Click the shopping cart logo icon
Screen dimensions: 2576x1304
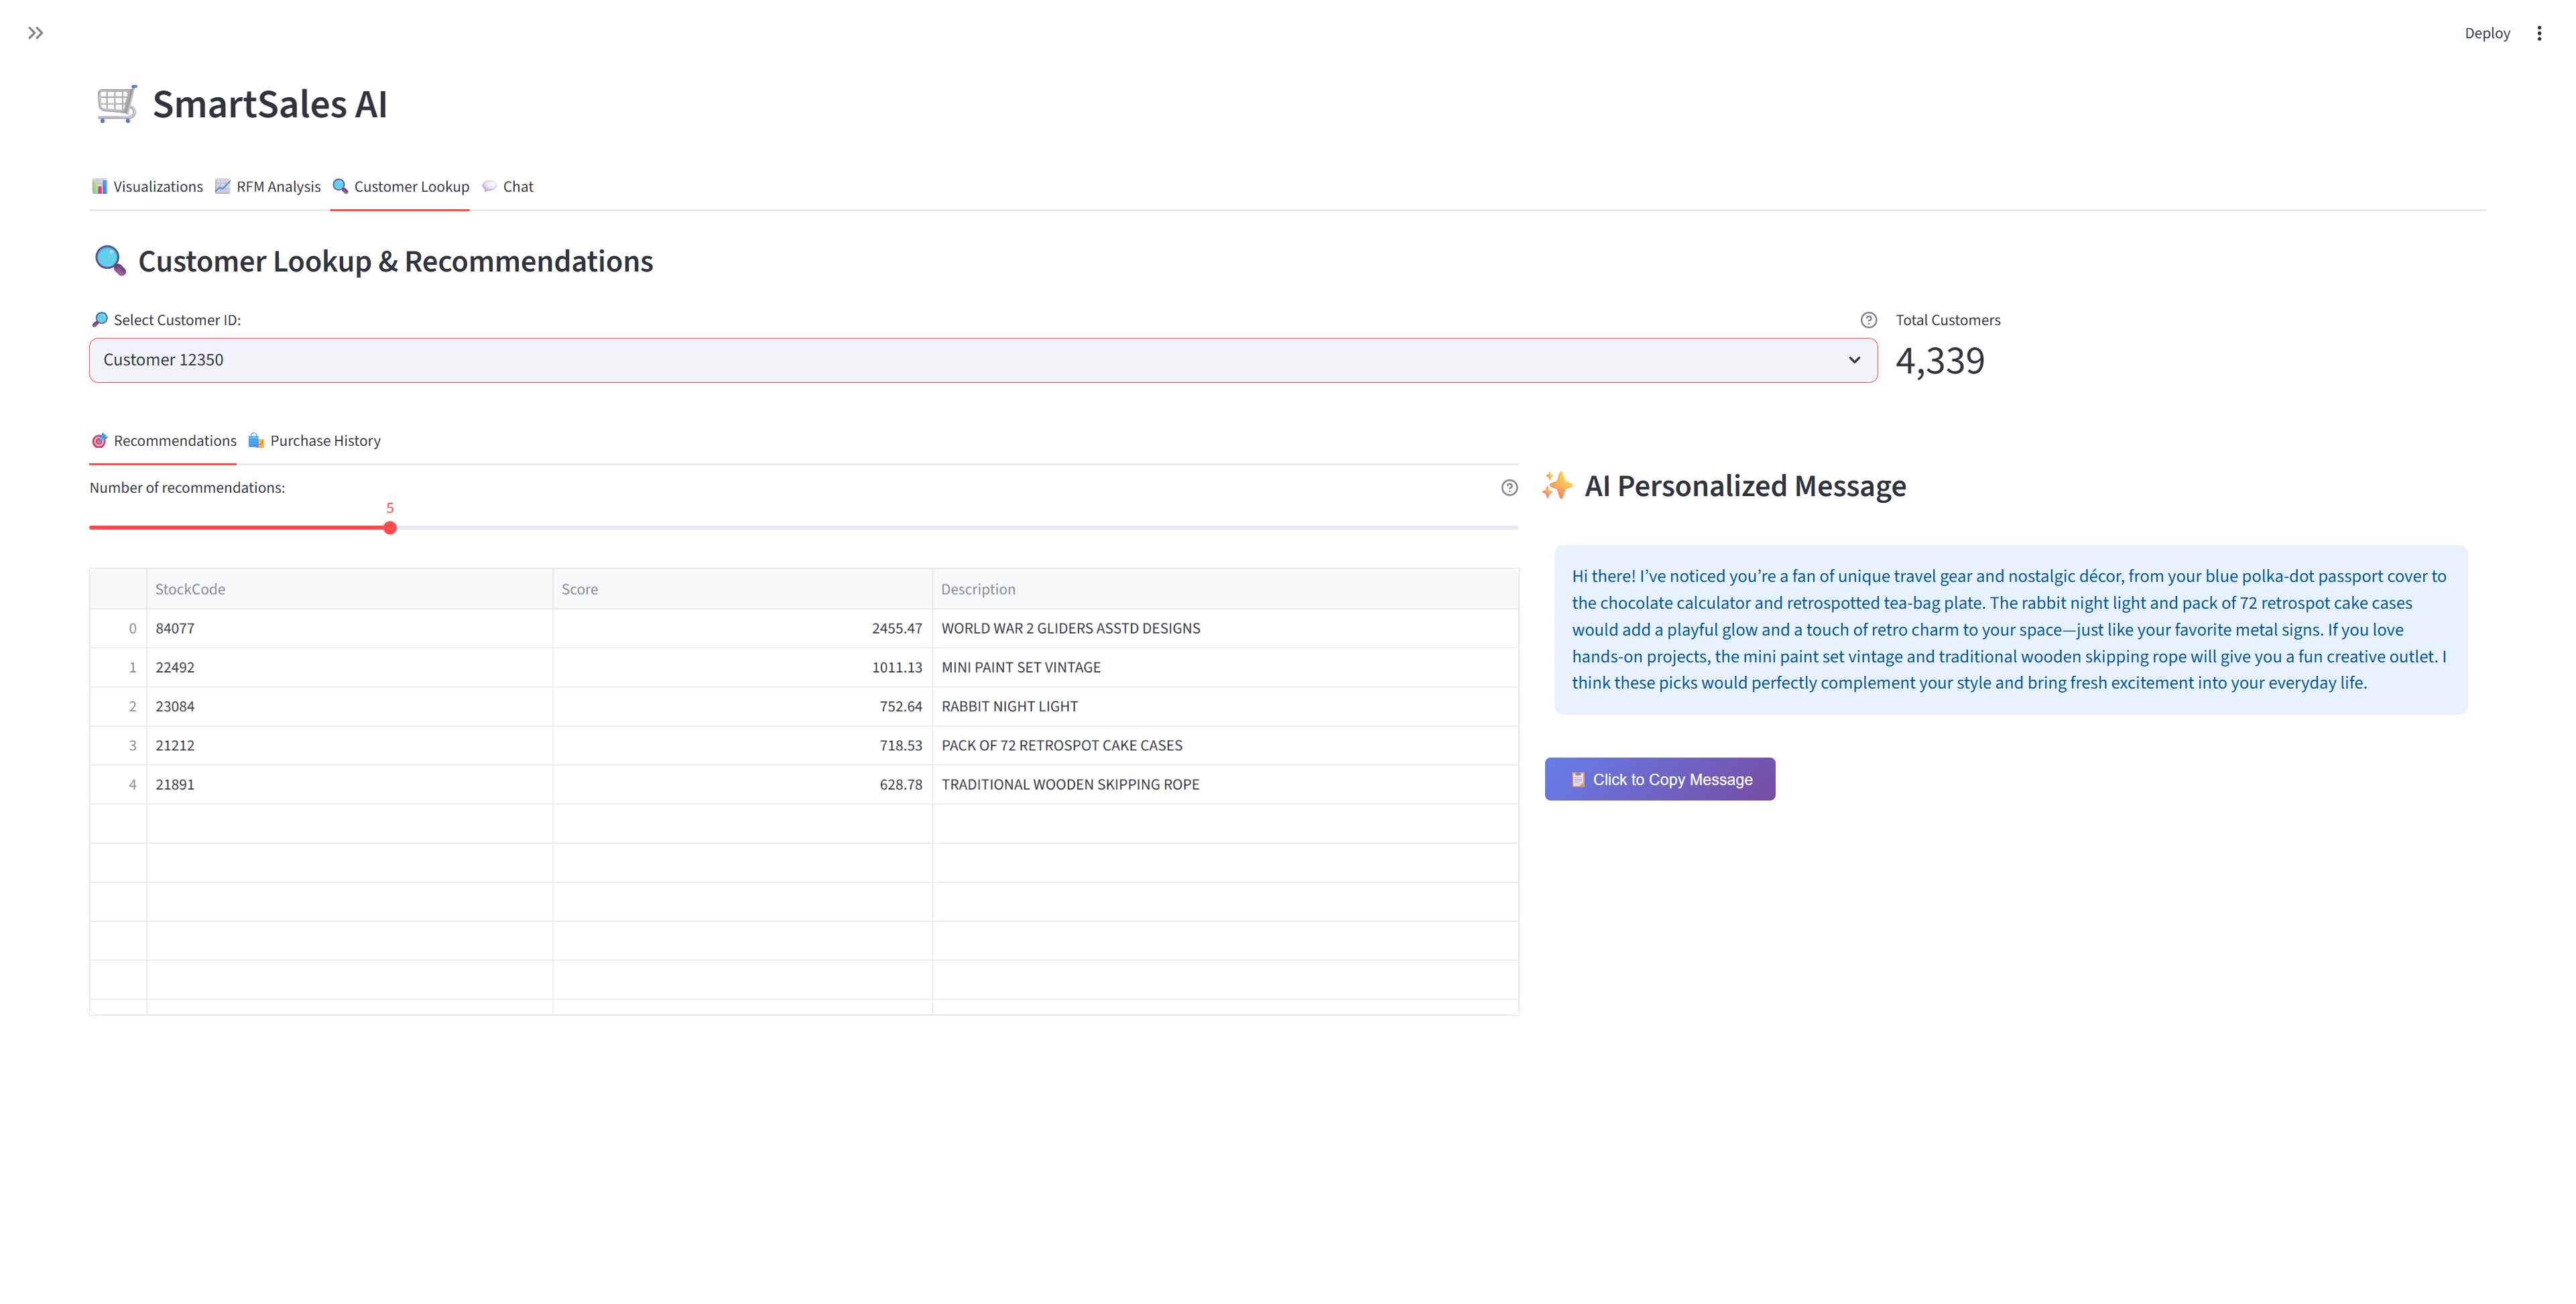[x=116, y=104]
